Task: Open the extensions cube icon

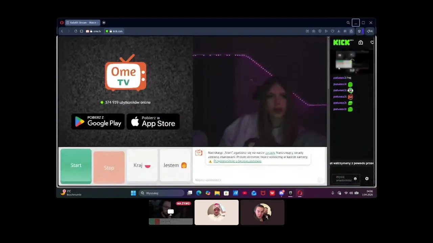Action: point(359,31)
